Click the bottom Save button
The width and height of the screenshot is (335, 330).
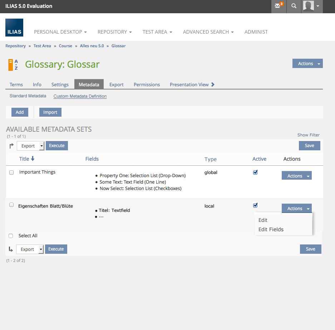pos(310,249)
